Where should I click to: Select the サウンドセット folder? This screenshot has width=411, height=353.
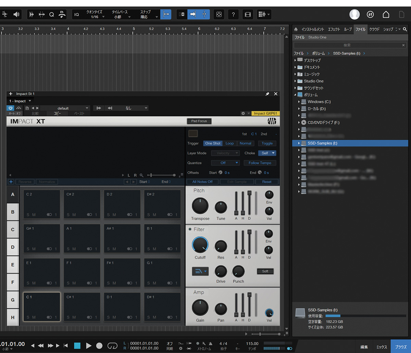[314, 88]
